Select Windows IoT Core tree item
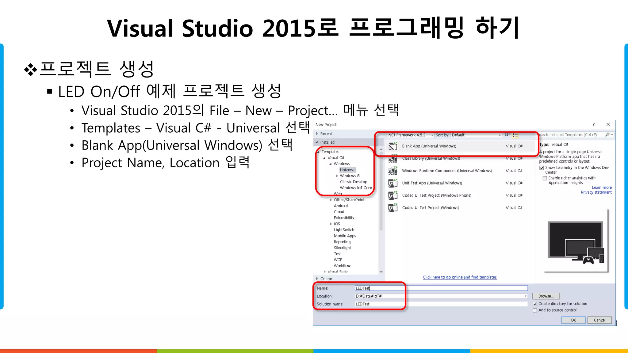Image resolution: width=628 pixels, height=353 pixels. coord(356,188)
